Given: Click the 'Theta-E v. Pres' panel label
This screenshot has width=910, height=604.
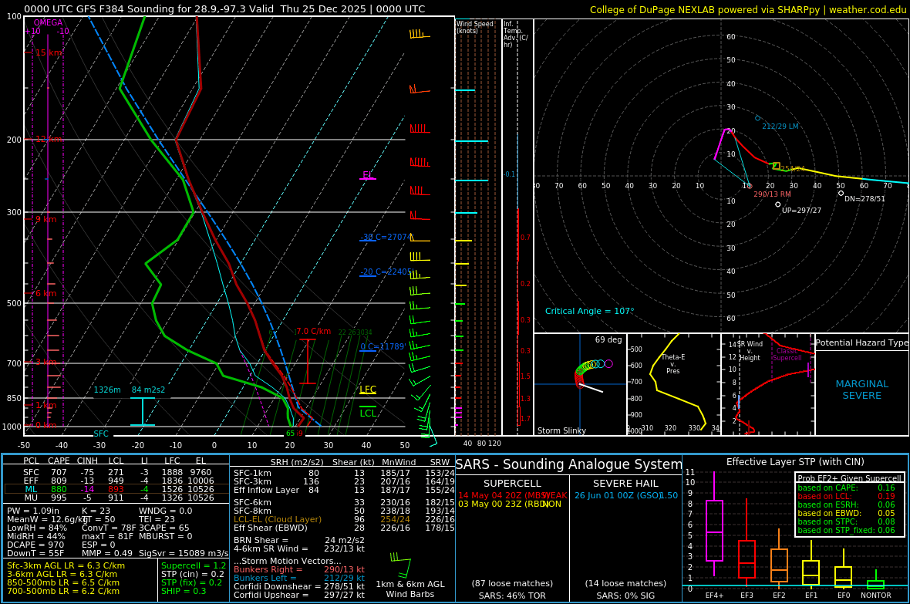Looking at the screenshot, I should 672,364.
